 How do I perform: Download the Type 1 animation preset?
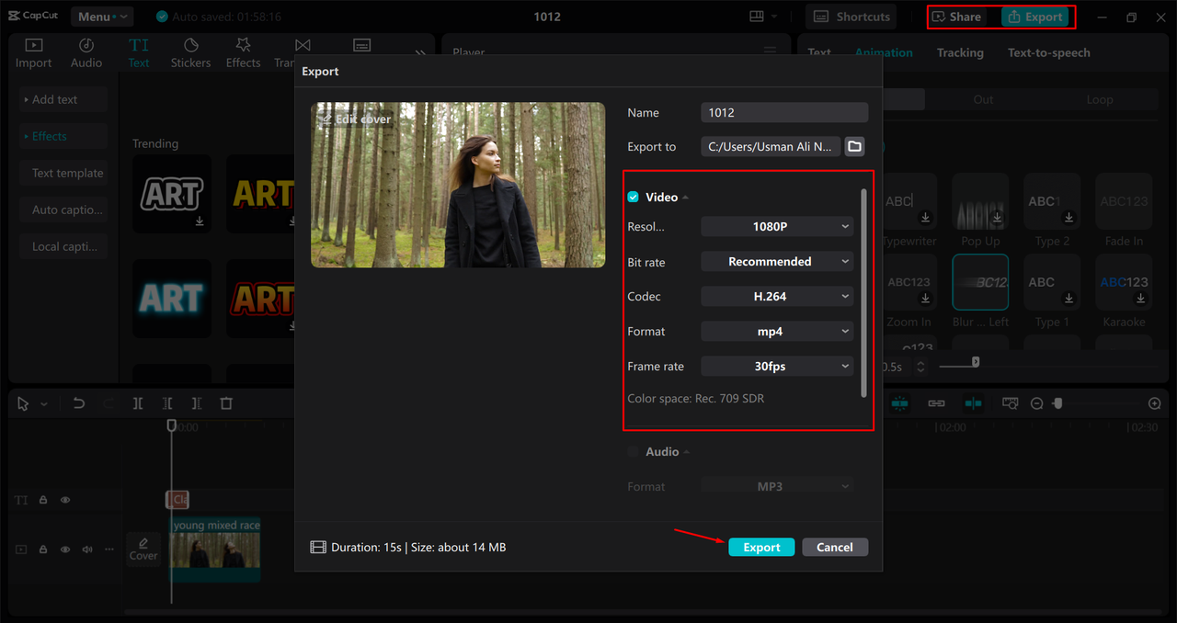click(1069, 299)
